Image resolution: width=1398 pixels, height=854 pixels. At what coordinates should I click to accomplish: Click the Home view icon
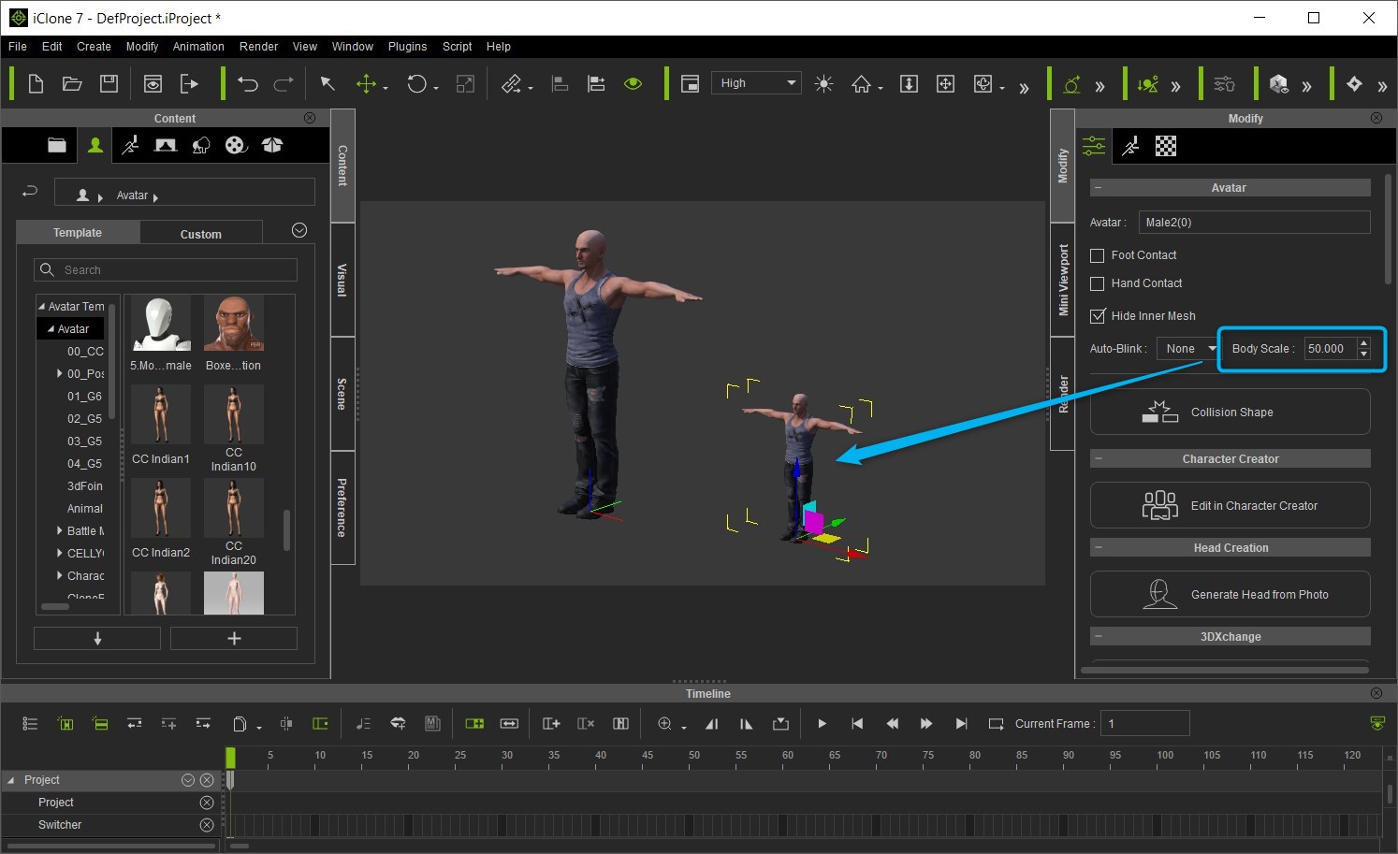click(862, 84)
